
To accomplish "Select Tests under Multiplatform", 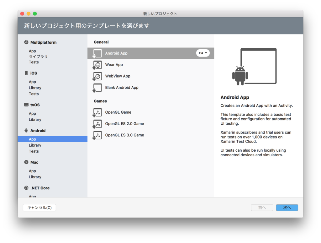I will pos(34,62).
